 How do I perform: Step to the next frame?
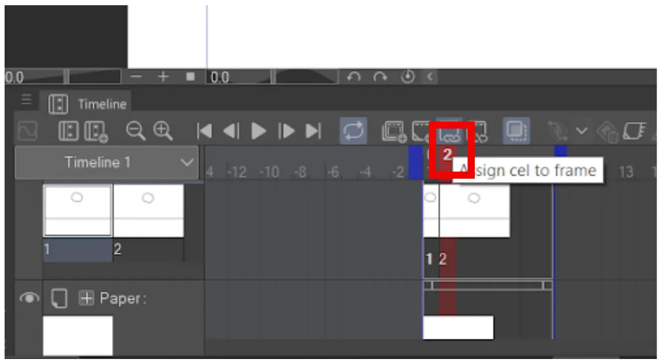click(x=286, y=131)
